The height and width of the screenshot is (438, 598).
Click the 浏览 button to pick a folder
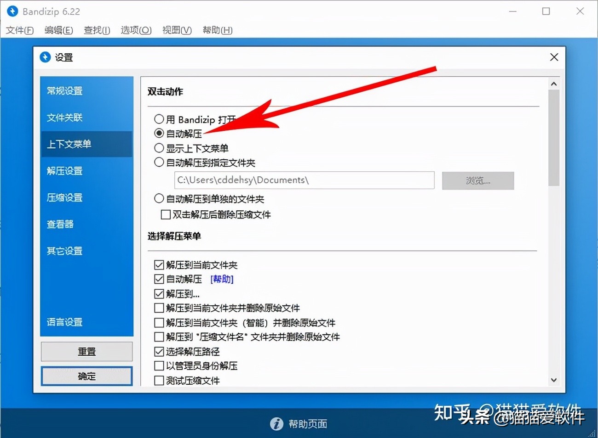(477, 180)
